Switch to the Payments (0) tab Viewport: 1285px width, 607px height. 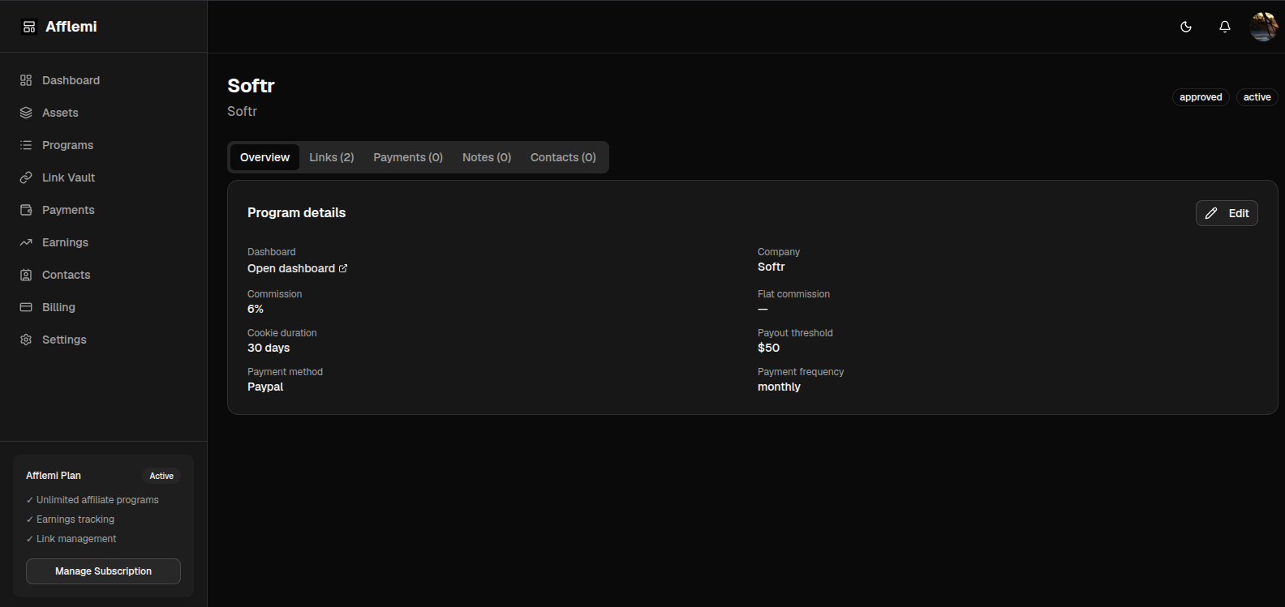tap(408, 157)
